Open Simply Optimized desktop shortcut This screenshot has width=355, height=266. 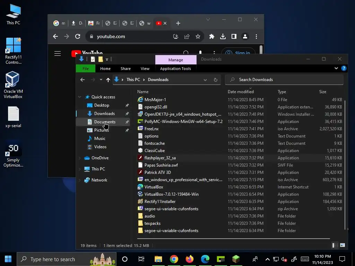click(14, 154)
